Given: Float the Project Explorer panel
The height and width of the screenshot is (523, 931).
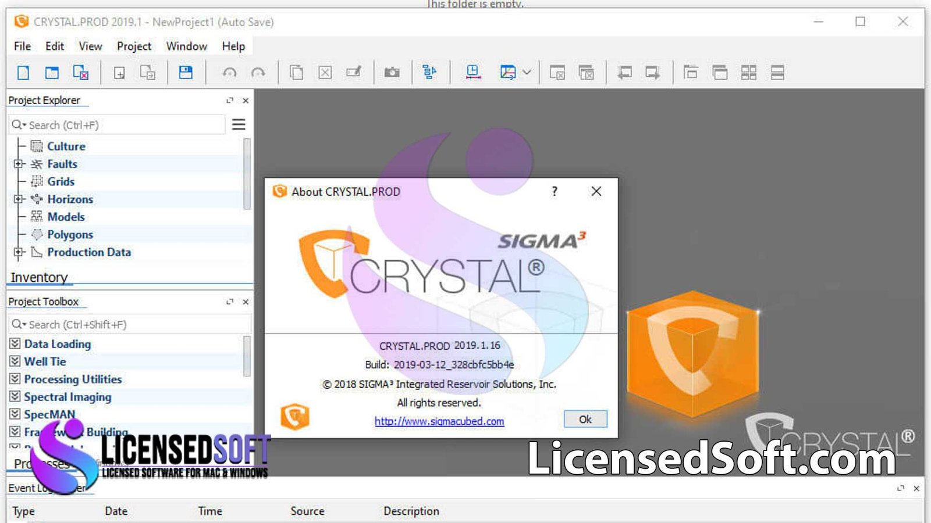Looking at the screenshot, I should 230,101.
